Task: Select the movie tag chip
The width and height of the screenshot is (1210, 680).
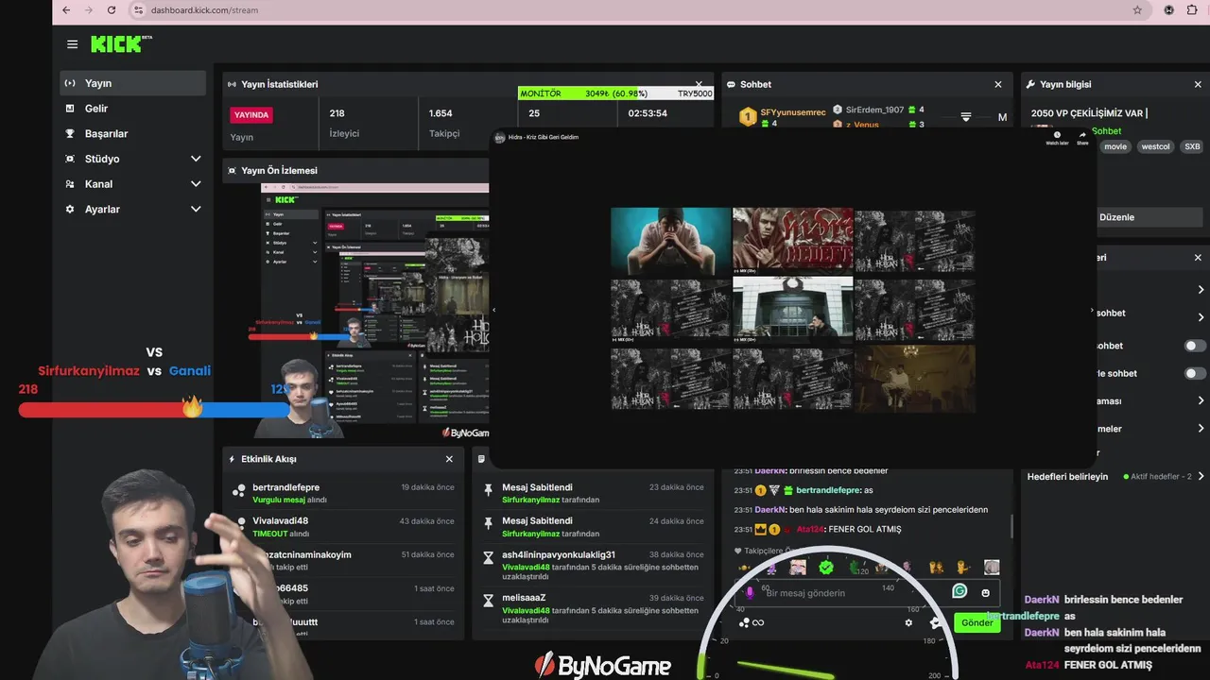Action: point(1115,146)
